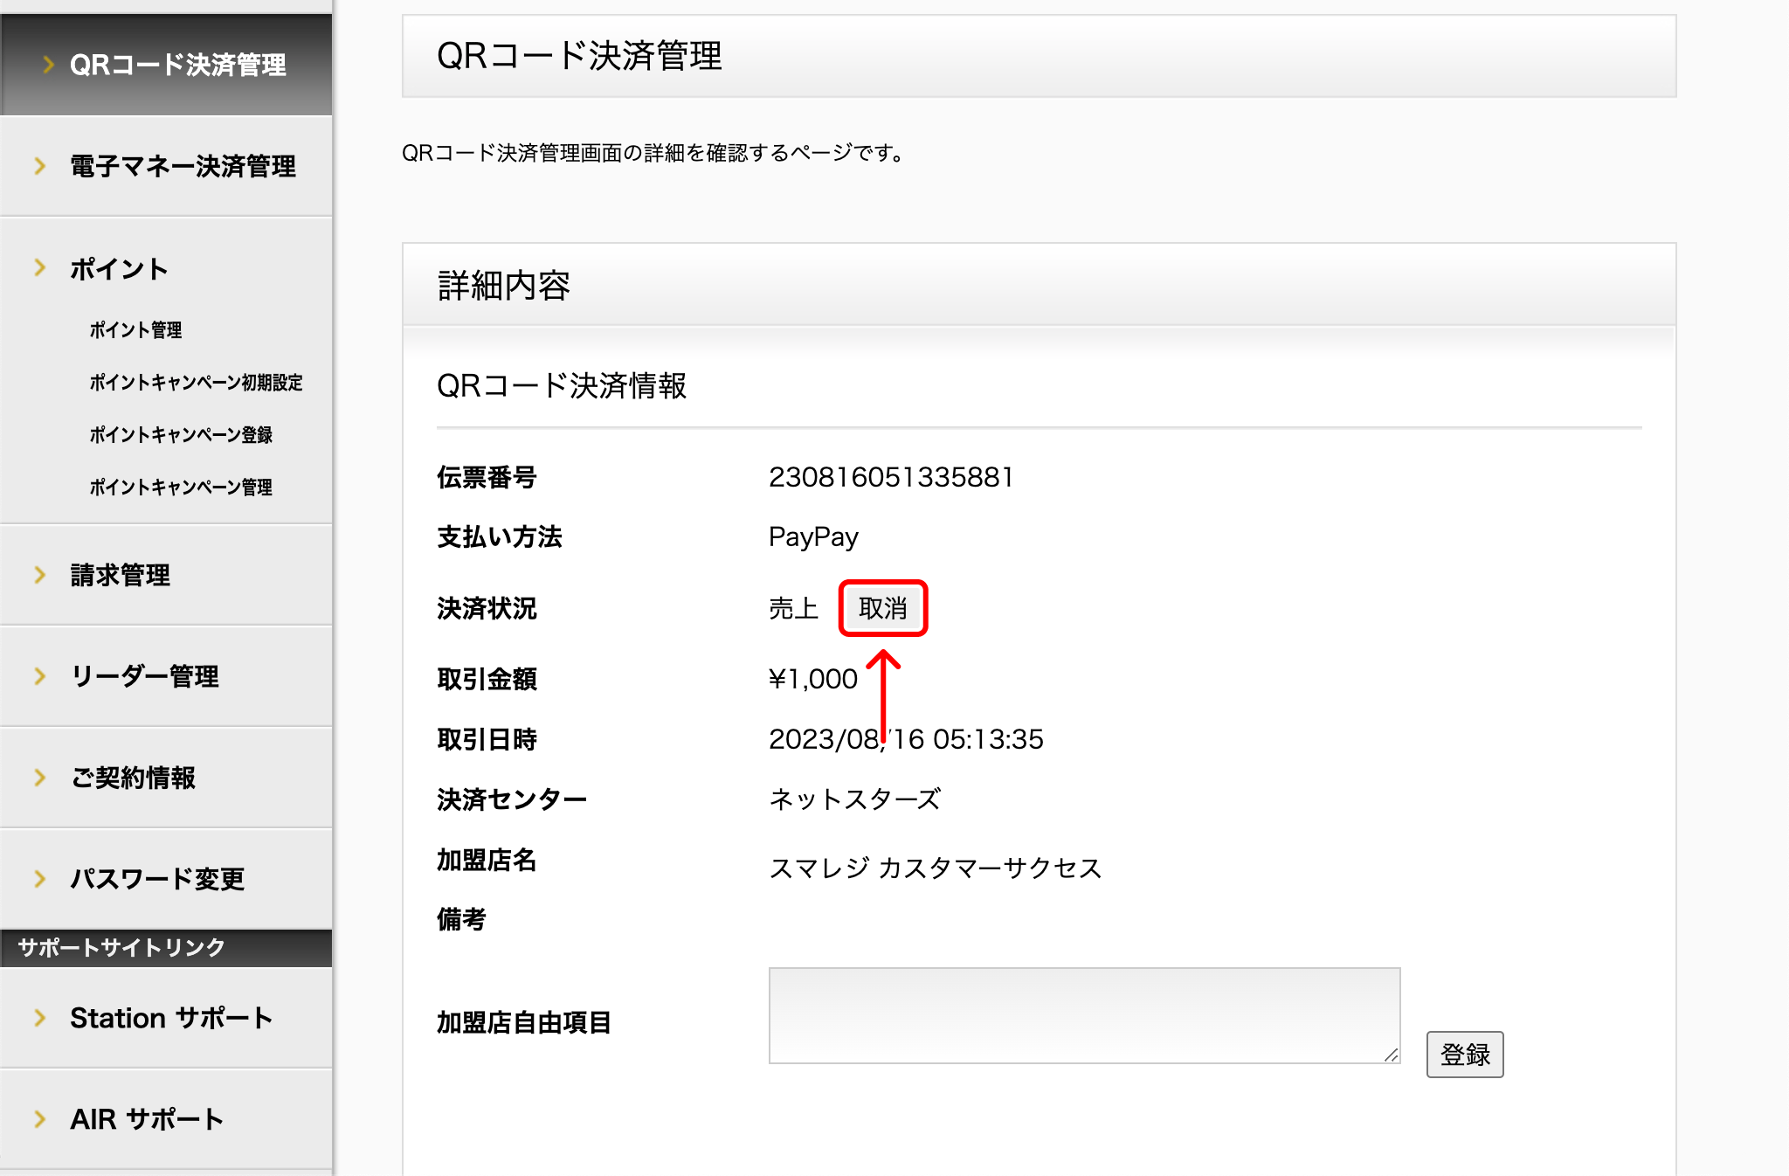This screenshot has height=1176, width=1789.
Task: Click the 取引日時 value 05:13:35
Action: 988,739
